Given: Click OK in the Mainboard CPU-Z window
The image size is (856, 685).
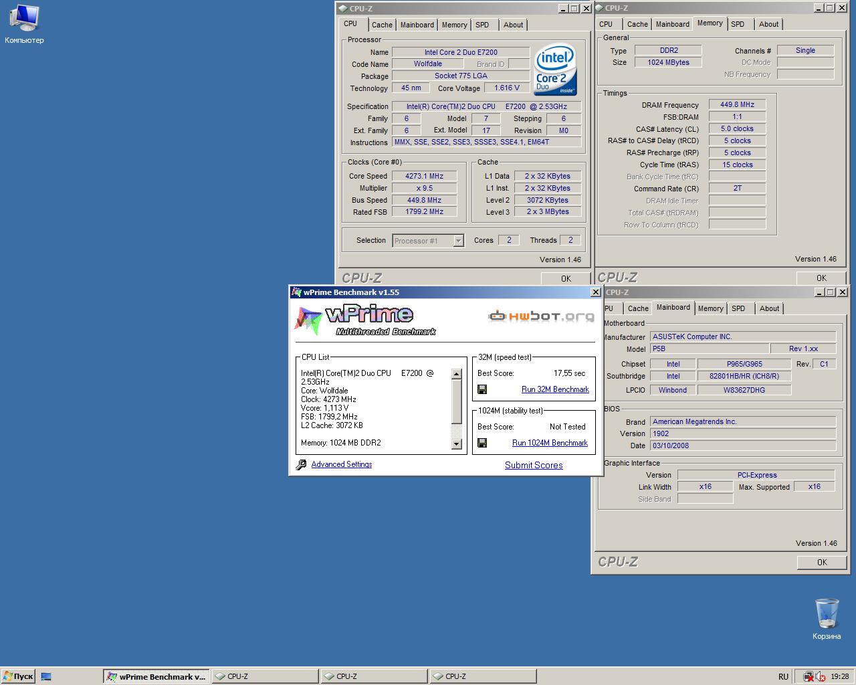Looking at the screenshot, I should [822, 562].
